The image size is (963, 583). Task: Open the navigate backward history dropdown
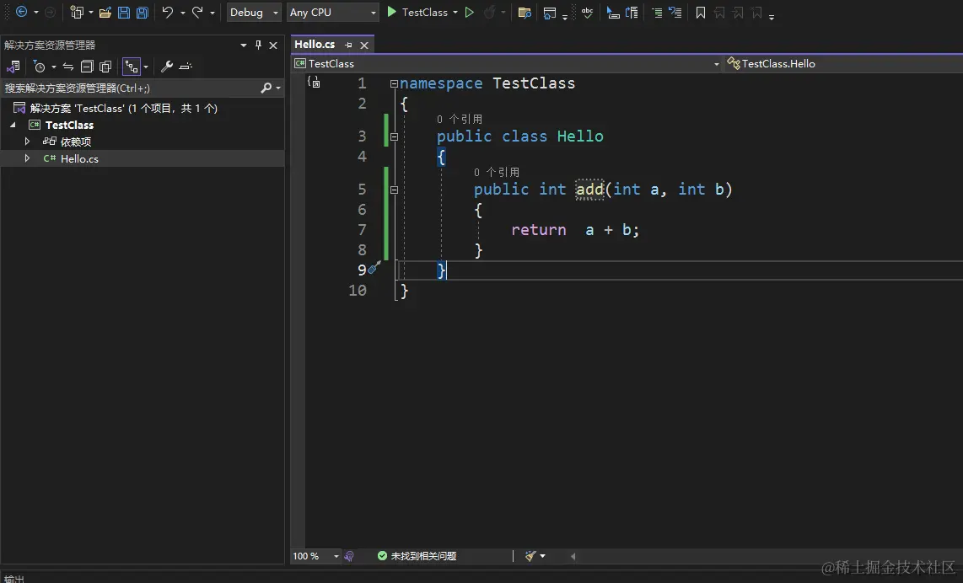pyautogui.click(x=36, y=13)
